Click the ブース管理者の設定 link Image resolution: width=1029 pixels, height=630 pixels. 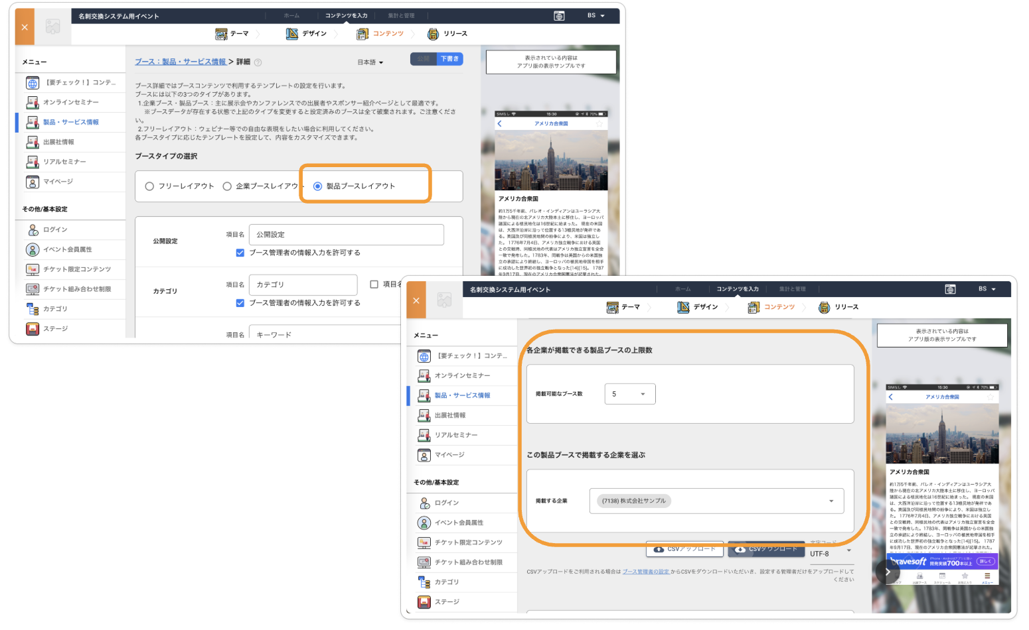pos(646,572)
